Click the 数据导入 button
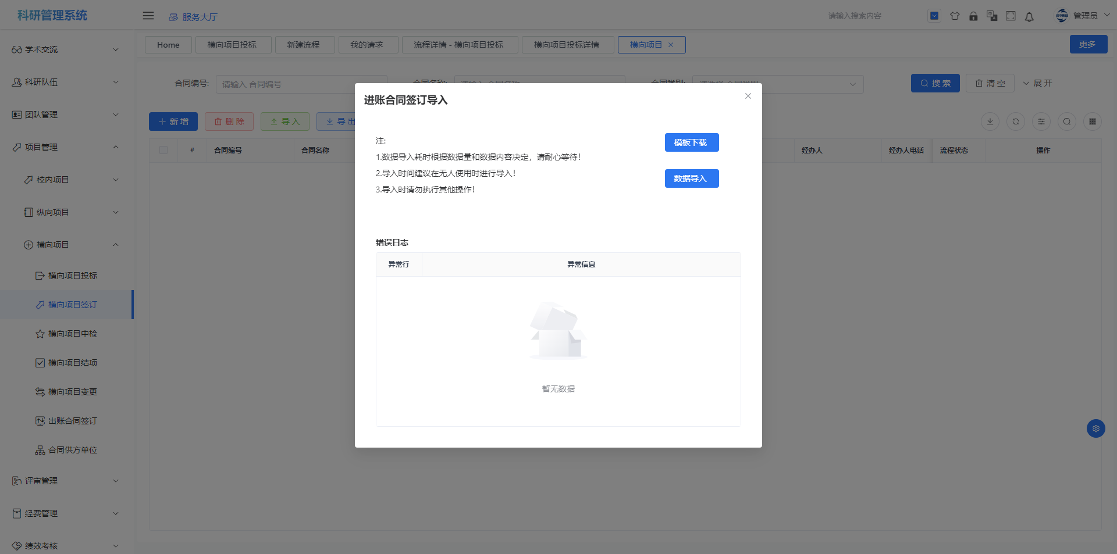This screenshot has height=554, width=1117. click(x=691, y=178)
